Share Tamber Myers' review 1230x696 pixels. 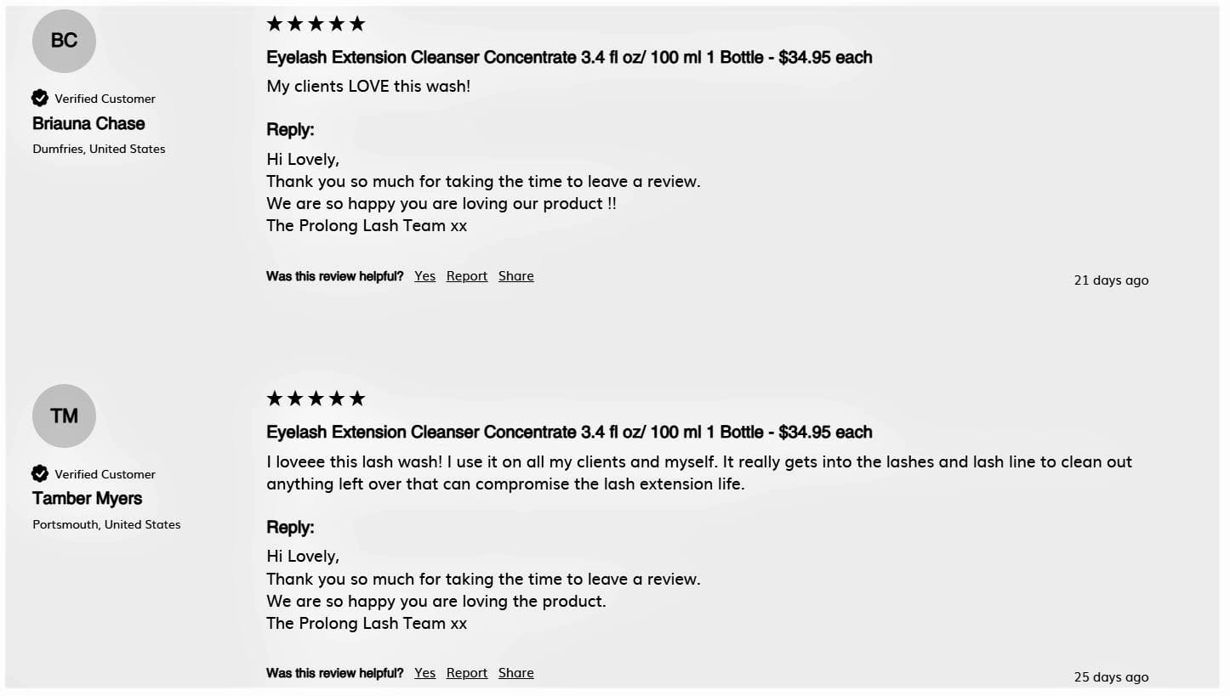pos(516,673)
